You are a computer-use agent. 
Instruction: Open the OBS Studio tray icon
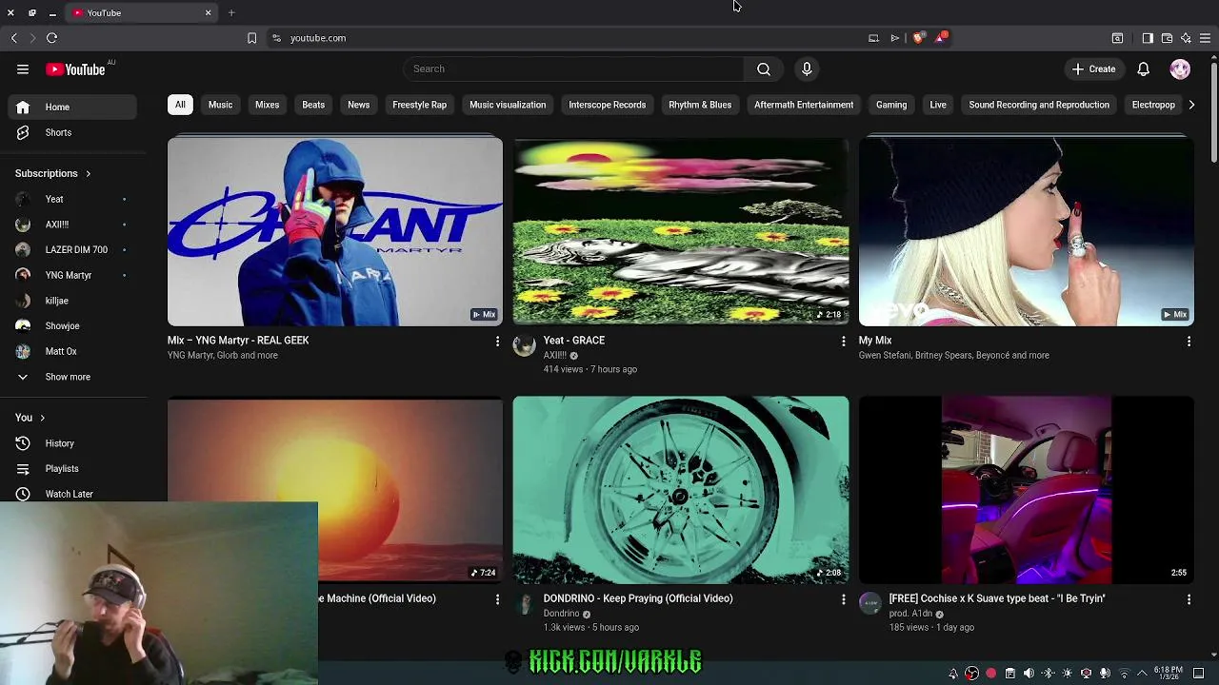(971, 674)
